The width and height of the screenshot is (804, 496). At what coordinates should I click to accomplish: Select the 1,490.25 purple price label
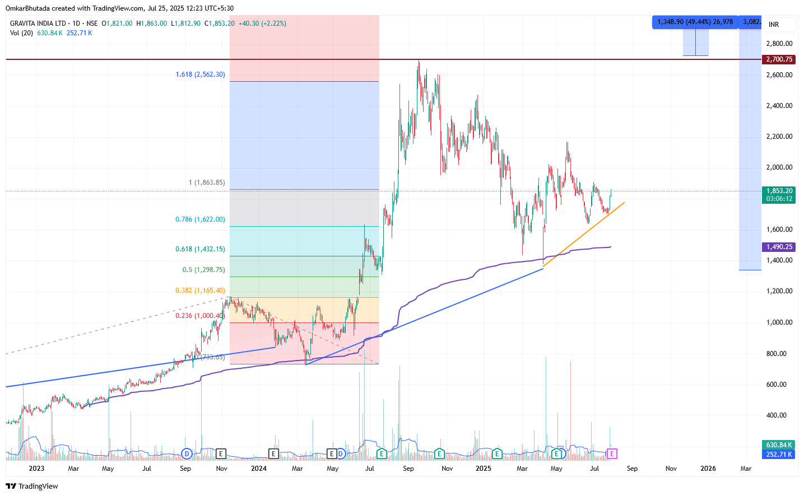(x=779, y=247)
